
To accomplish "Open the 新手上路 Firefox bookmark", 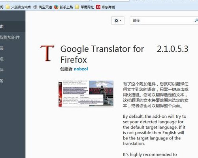I will point(64,7).
